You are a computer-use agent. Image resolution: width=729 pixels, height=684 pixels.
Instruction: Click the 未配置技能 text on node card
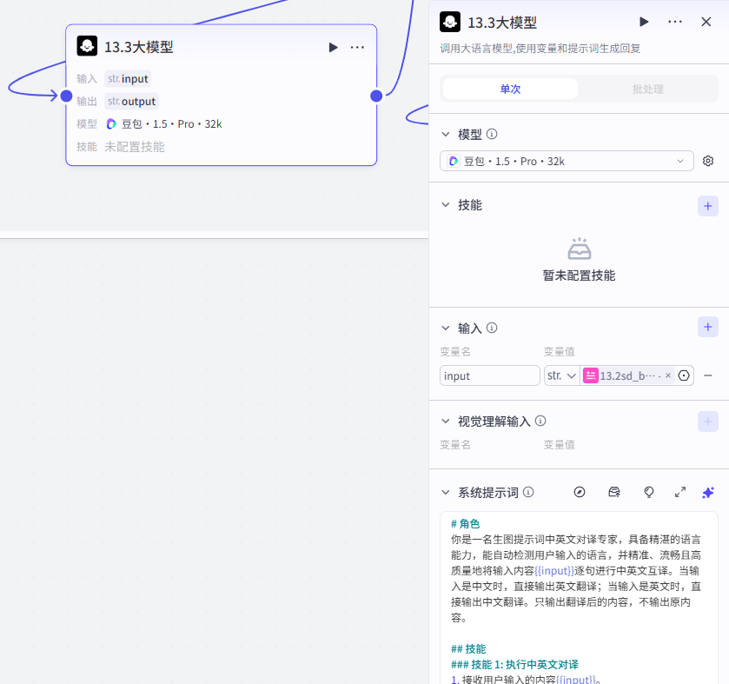pos(135,147)
